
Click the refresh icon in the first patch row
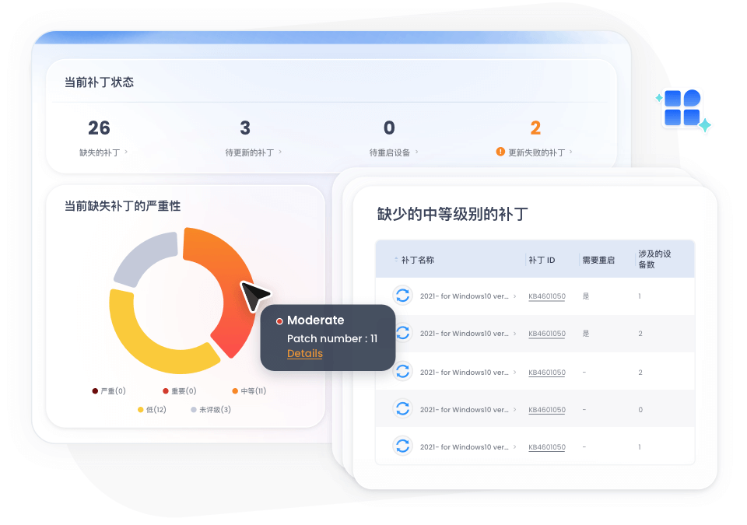[x=402, y=296]
